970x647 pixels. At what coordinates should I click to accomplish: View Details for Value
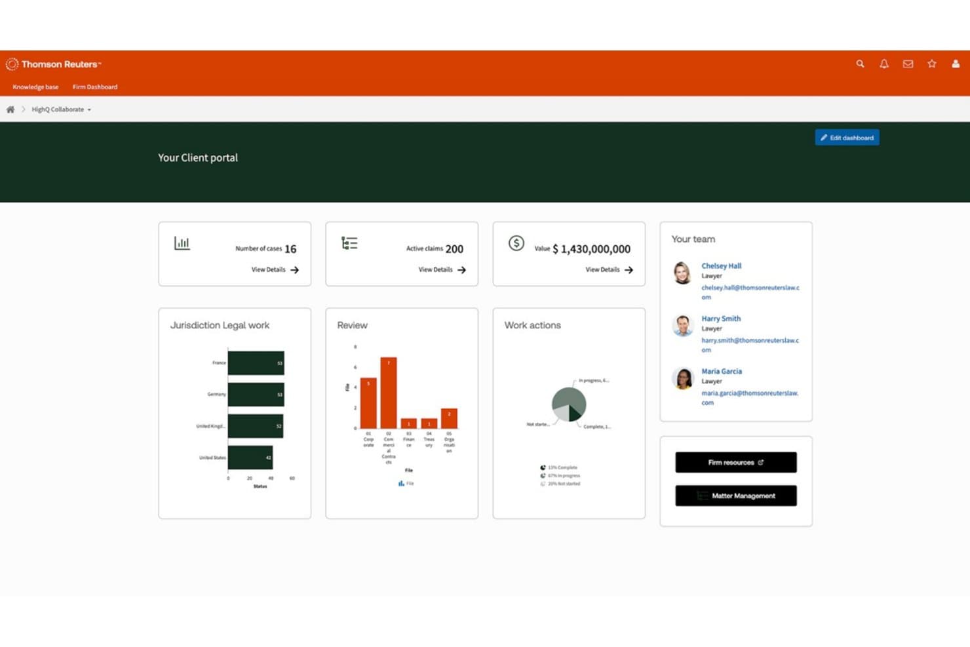tap(603, 270)
